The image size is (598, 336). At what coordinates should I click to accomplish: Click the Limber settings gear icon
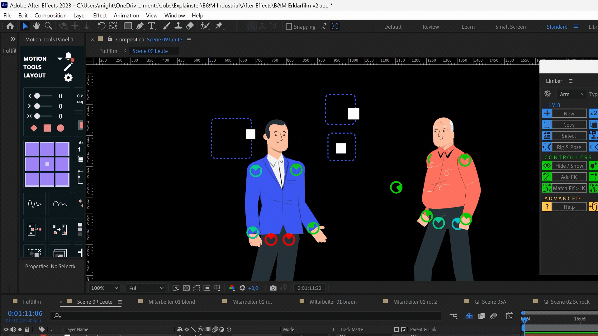547,94
